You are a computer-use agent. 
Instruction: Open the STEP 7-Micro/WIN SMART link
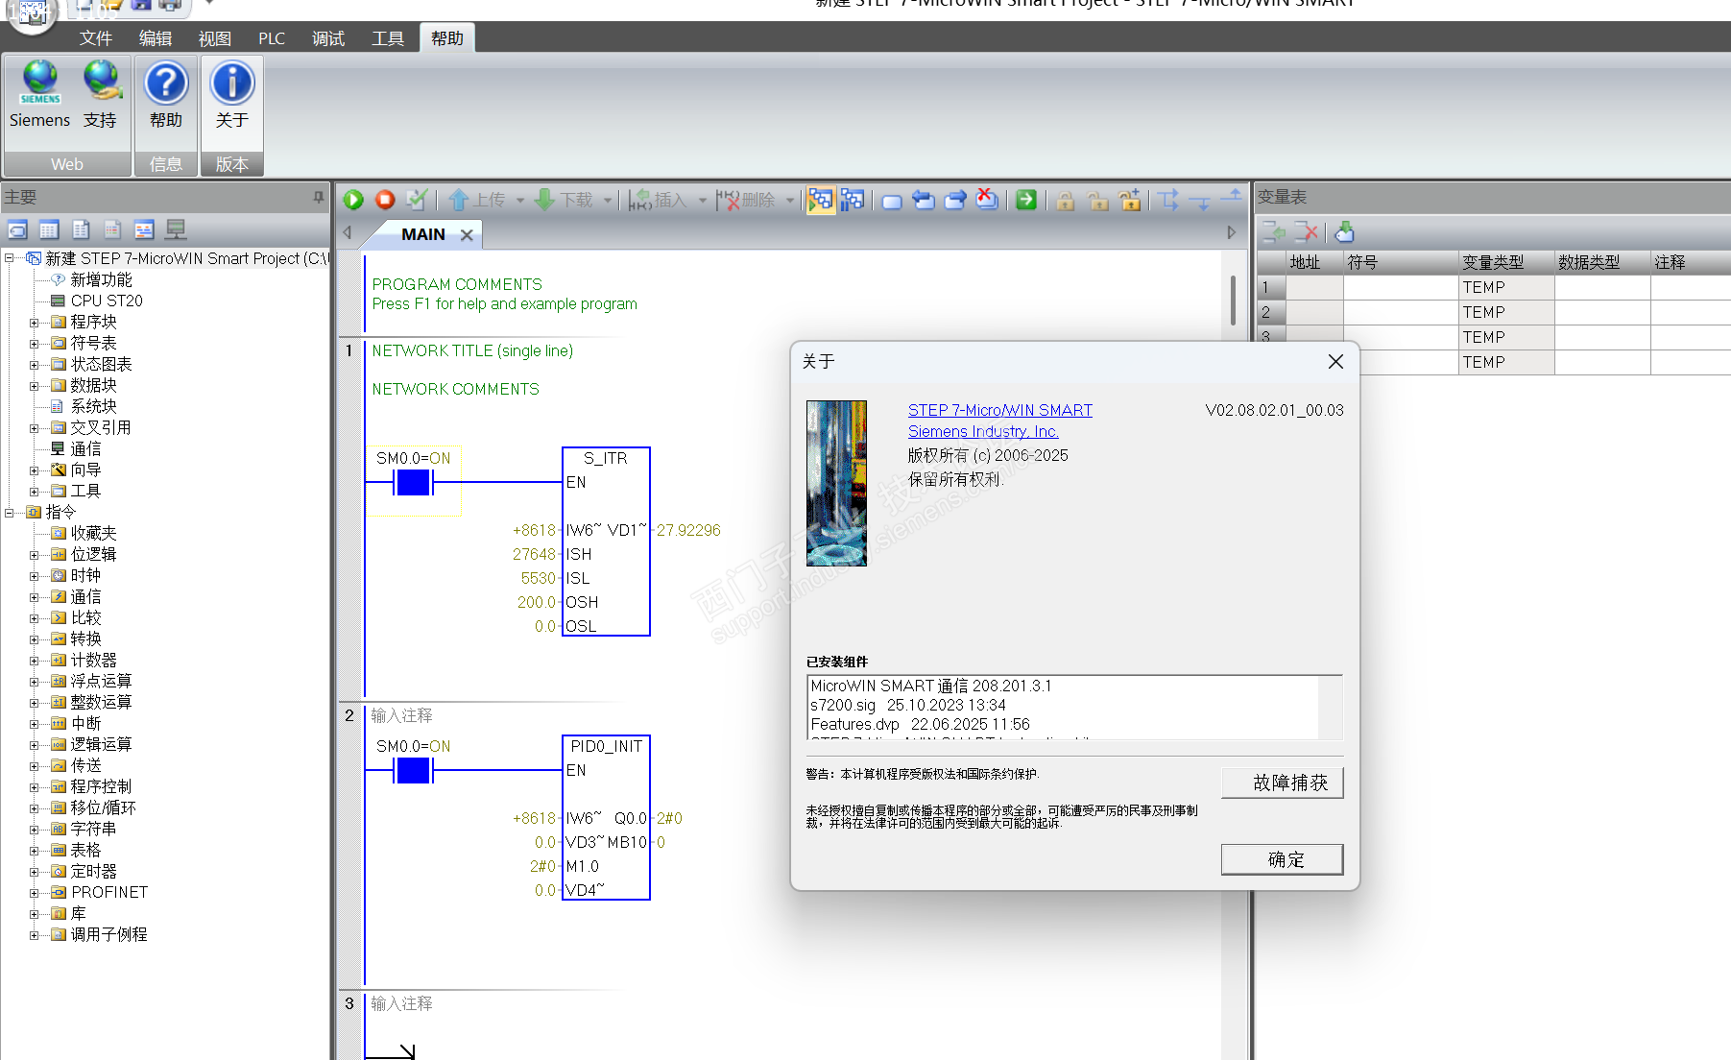1000,410
